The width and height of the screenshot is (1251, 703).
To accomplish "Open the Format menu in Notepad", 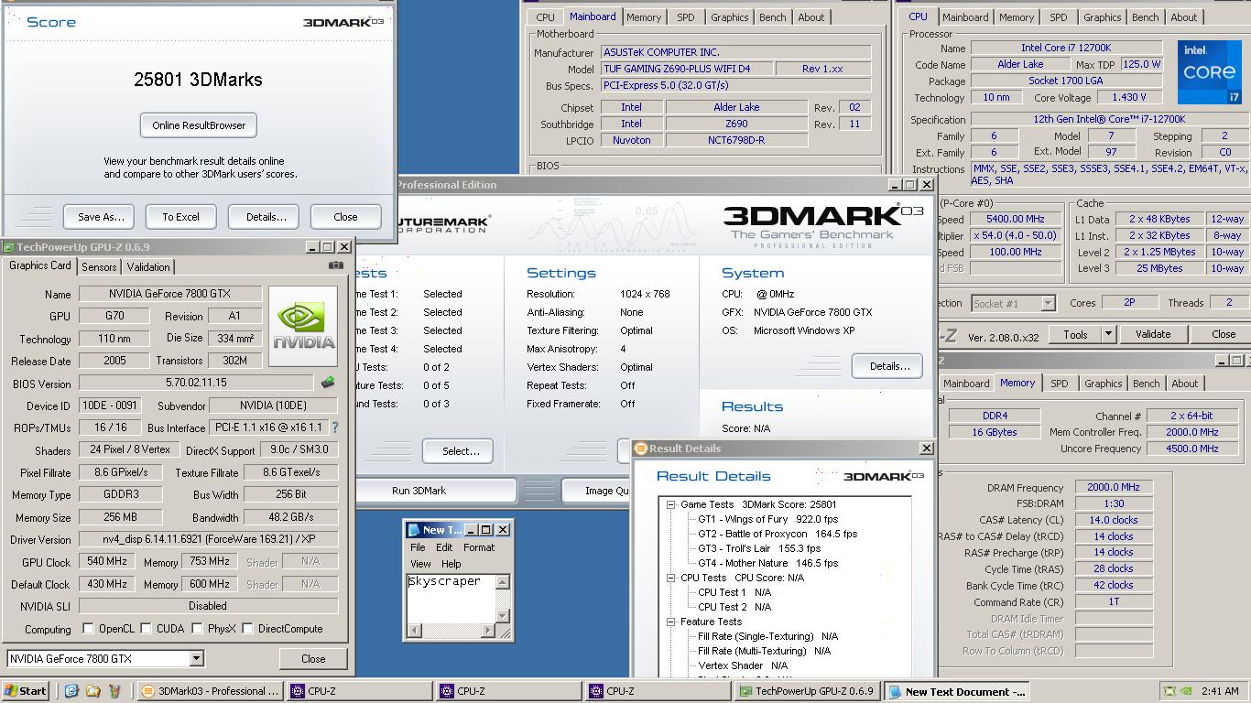I will point(479,547).
